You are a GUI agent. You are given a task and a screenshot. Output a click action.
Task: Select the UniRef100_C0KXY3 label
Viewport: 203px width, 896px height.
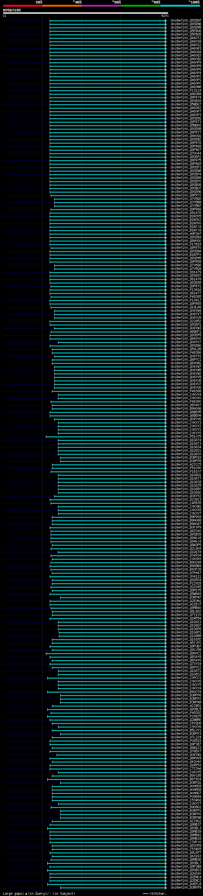coord(186,423)
